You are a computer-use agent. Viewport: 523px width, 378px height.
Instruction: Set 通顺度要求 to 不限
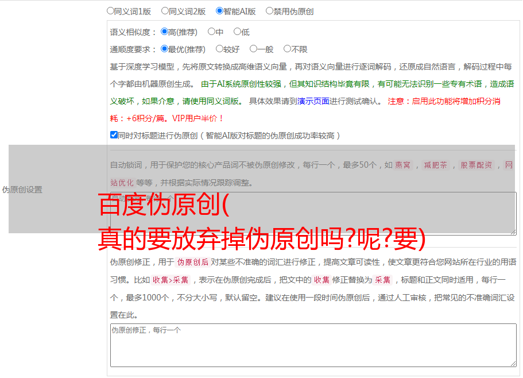[287, 49]
